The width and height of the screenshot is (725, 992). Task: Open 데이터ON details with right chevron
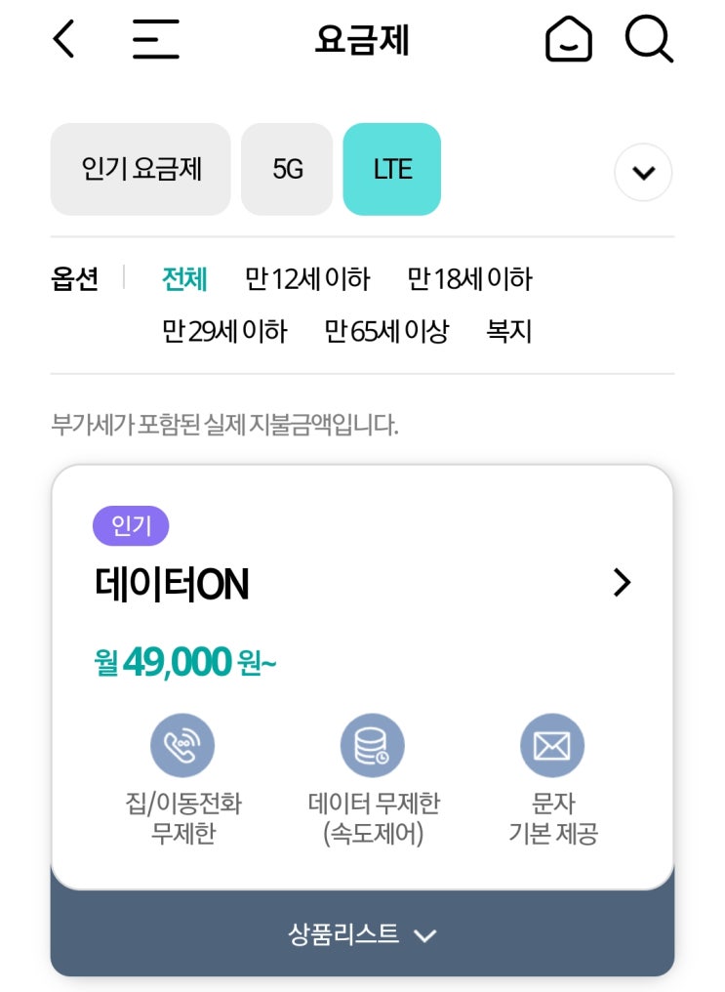click(x=622, y=583)
